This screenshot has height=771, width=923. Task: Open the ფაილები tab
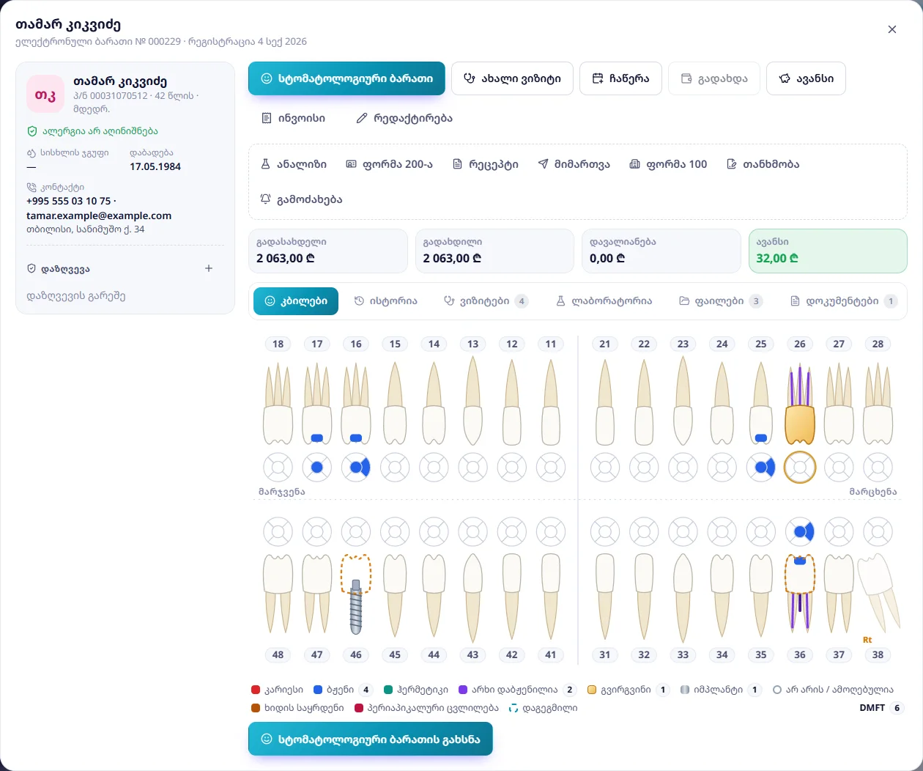pyautogui.click(x=721, y=301)
